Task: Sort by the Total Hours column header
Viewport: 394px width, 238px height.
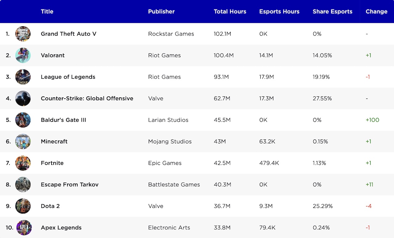Action: [230, 12]
